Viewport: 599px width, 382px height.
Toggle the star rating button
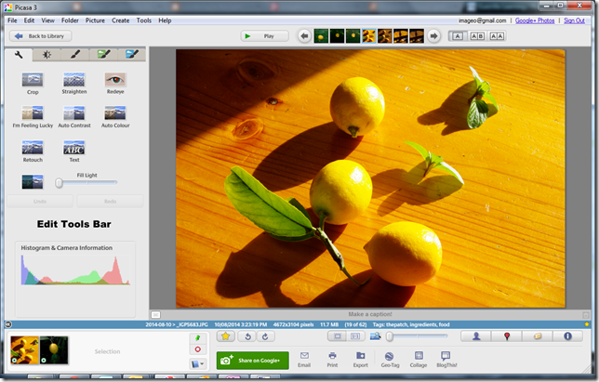226,336
